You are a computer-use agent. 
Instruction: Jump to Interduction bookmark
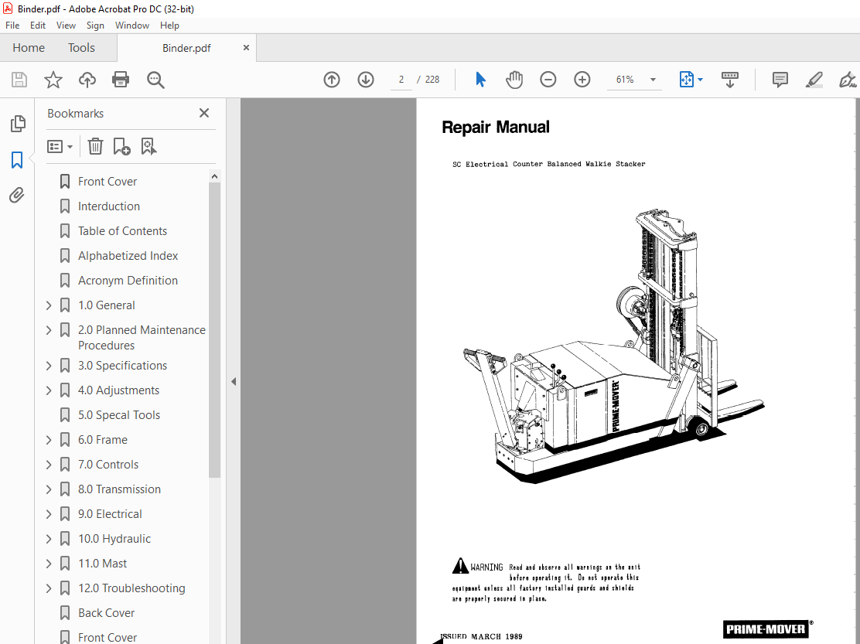pyautogui.click(x=108, y=206)
